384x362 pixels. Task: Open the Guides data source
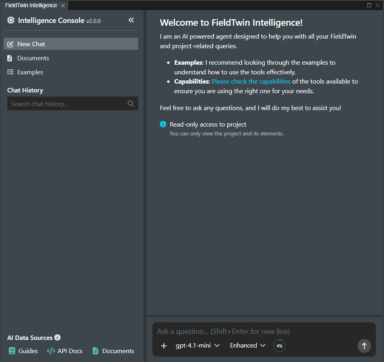(23, 351)
